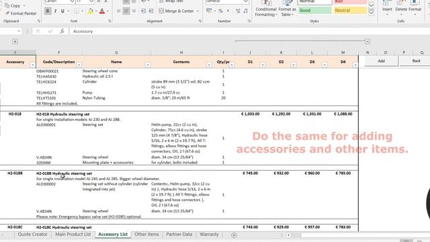
Task: Open the cell borders tool
Action: [x=77, y=11]
